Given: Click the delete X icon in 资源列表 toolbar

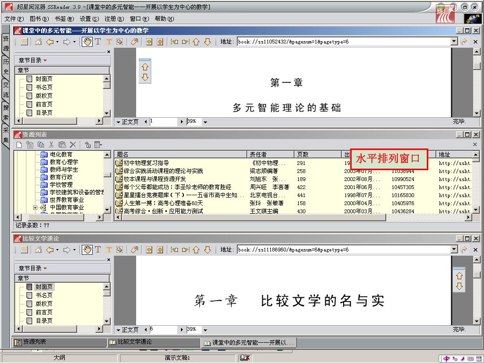Looking at the screenshot, I should coord(73,145).
